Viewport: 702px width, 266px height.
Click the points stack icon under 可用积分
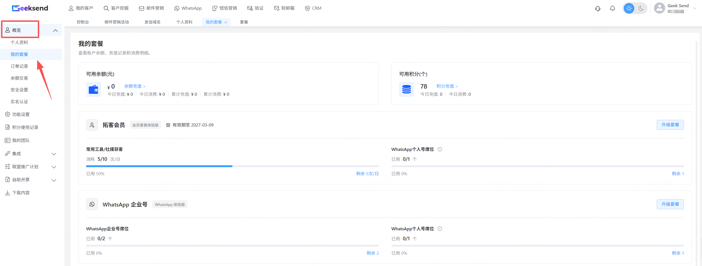pos(406,89)
